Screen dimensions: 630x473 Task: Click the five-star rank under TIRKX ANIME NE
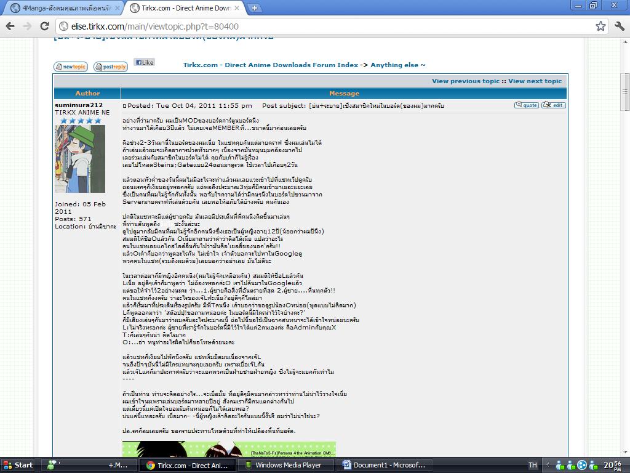click(81, 121)
